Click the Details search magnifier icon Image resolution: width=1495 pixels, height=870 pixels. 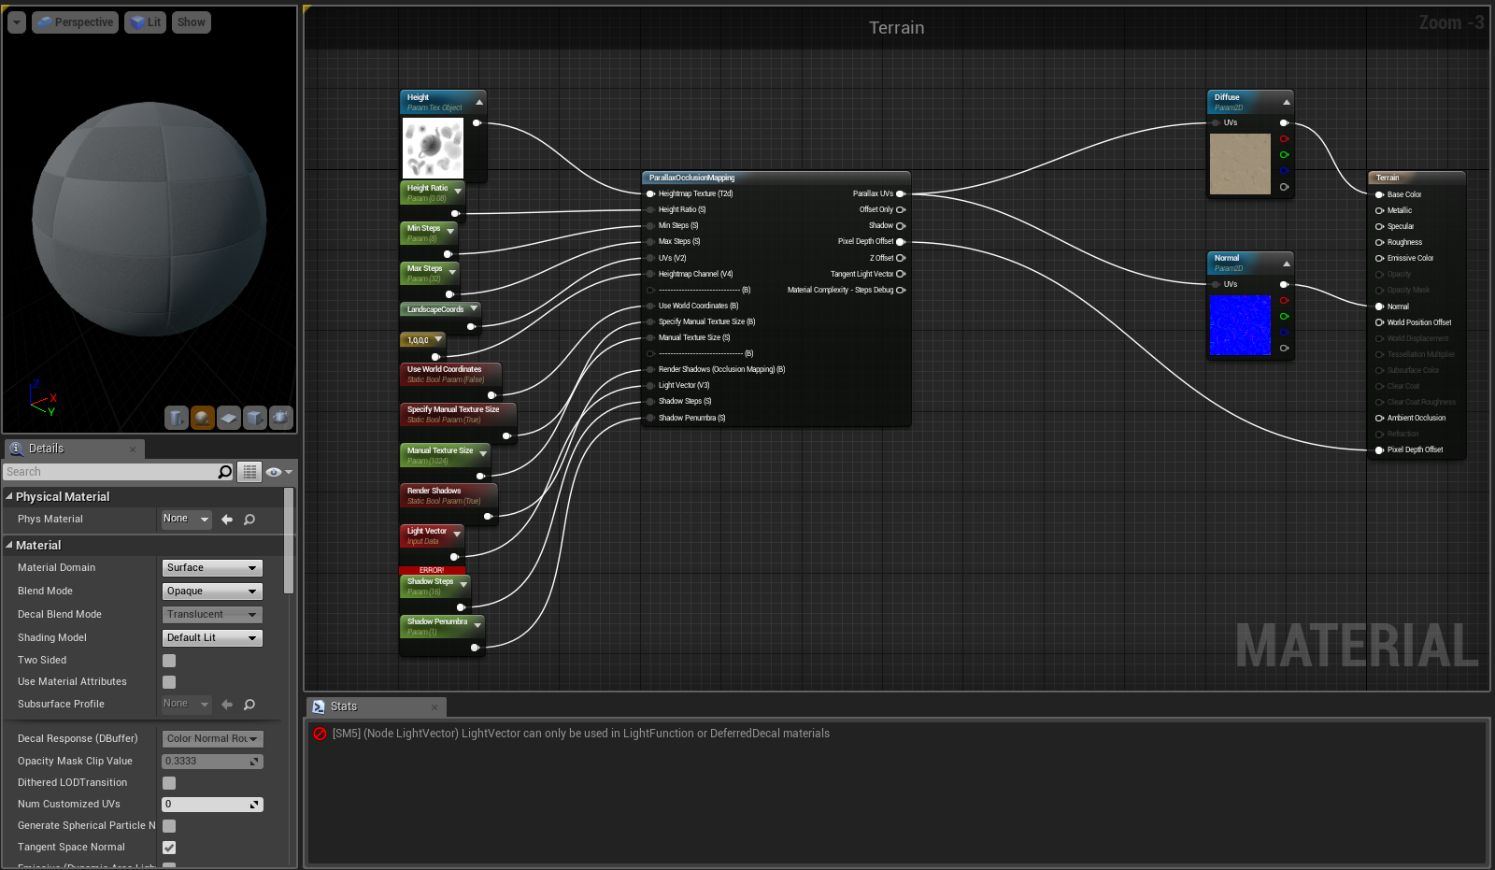pos(225,472)
